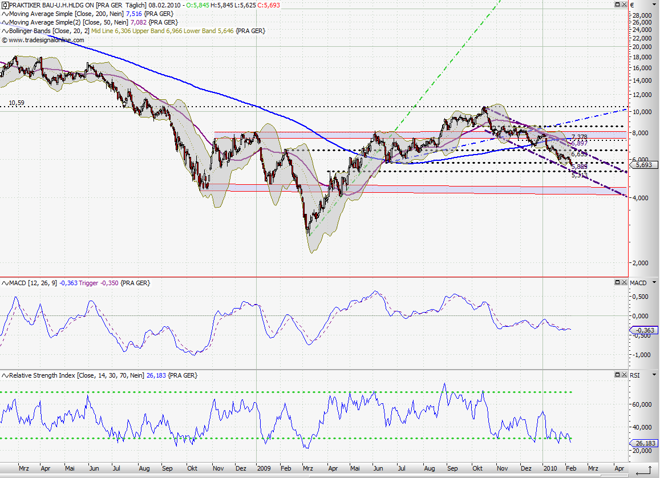Click the wave icon beside Relative Strength Index legend
This screenshot has width=660, height=478.
coord(5,375)
